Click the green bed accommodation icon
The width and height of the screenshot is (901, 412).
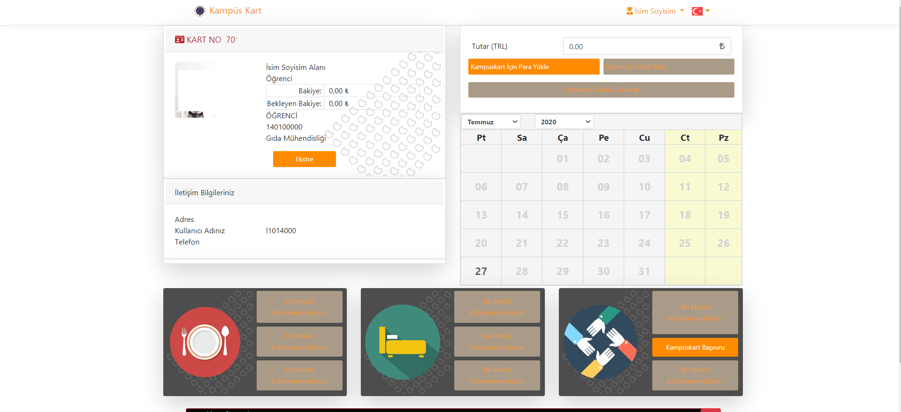(x=402, y=342)
